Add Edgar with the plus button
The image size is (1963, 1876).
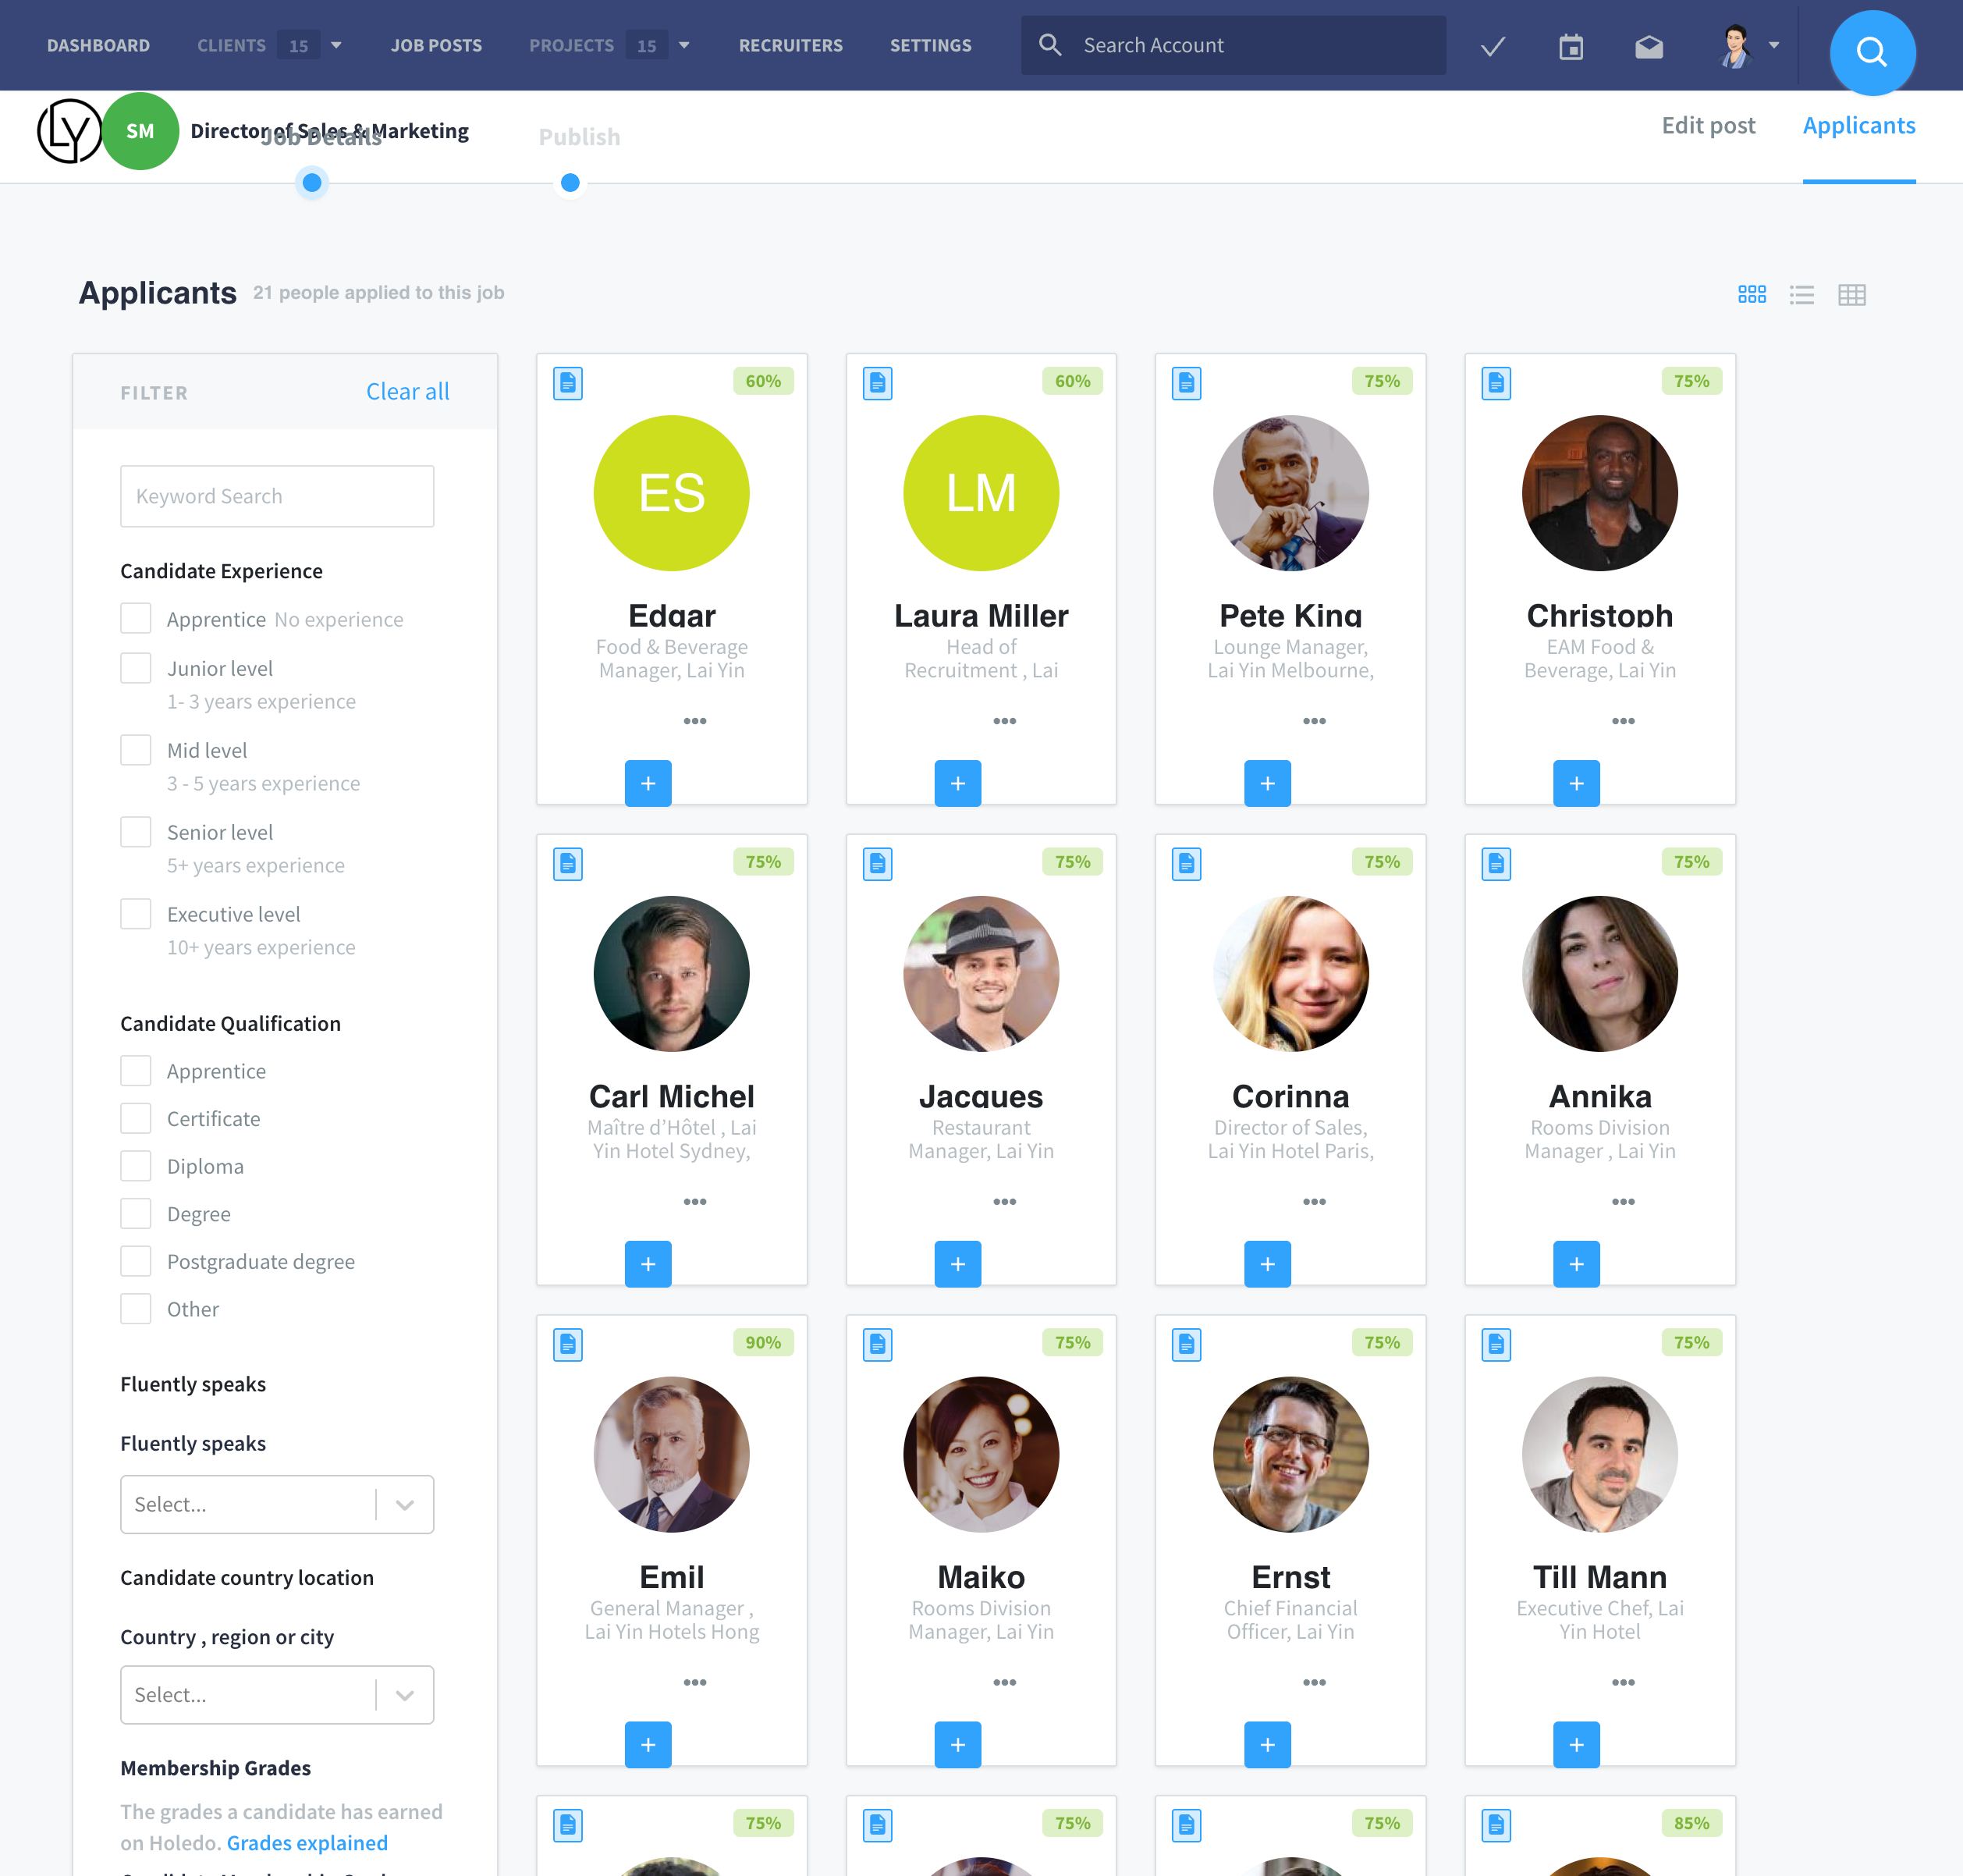click(x=648, y=783)
